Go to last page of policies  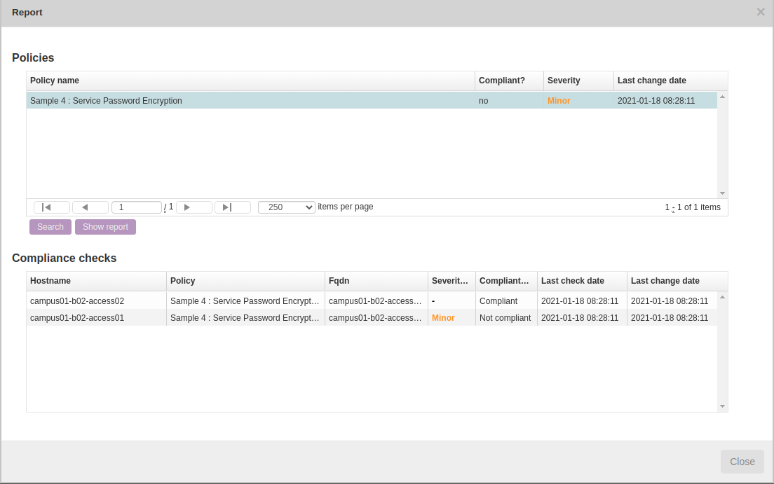232,207
